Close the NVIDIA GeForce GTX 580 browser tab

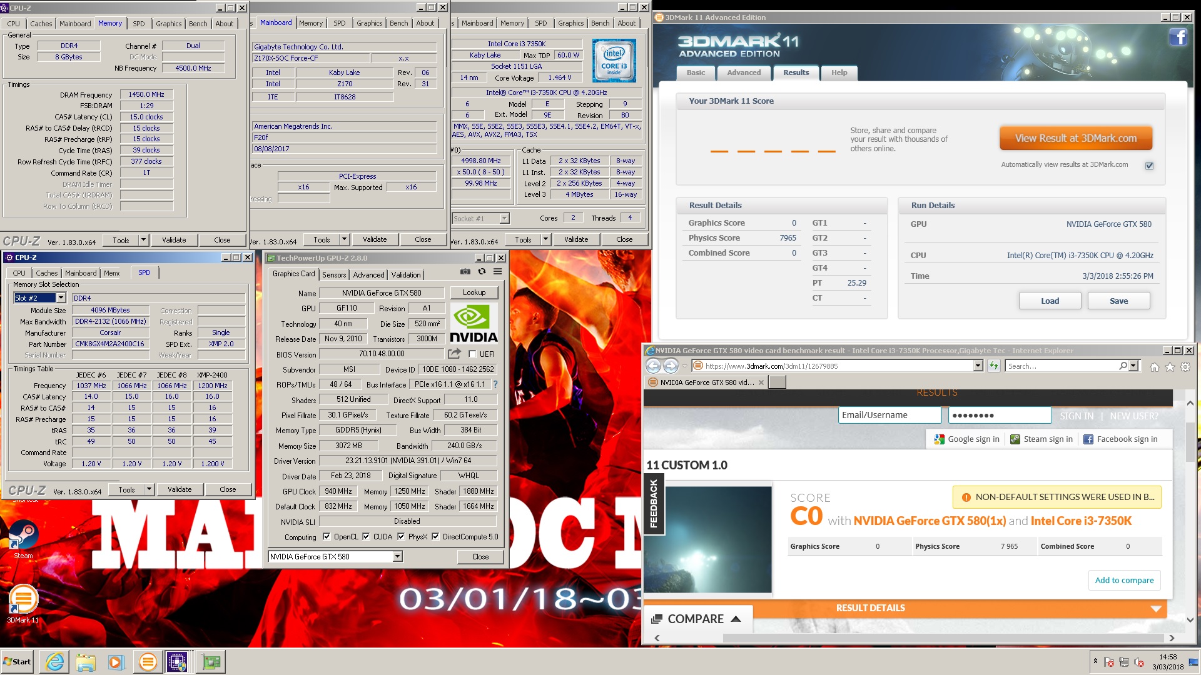[x=761, y=382]
